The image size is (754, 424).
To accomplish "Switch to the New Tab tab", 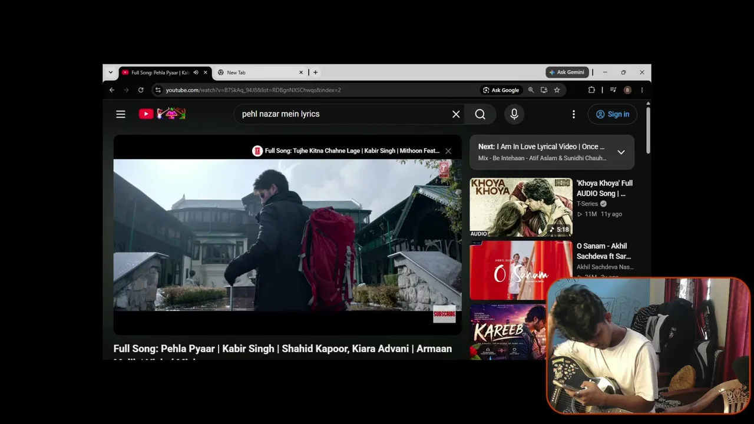I will click(259, 72).
